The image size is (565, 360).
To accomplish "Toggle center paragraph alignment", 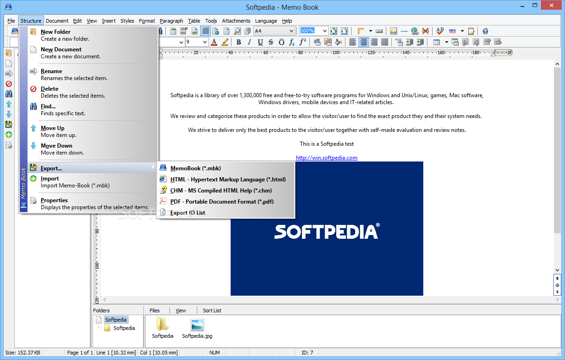I will pyautogui.click(x=364, y=42).
